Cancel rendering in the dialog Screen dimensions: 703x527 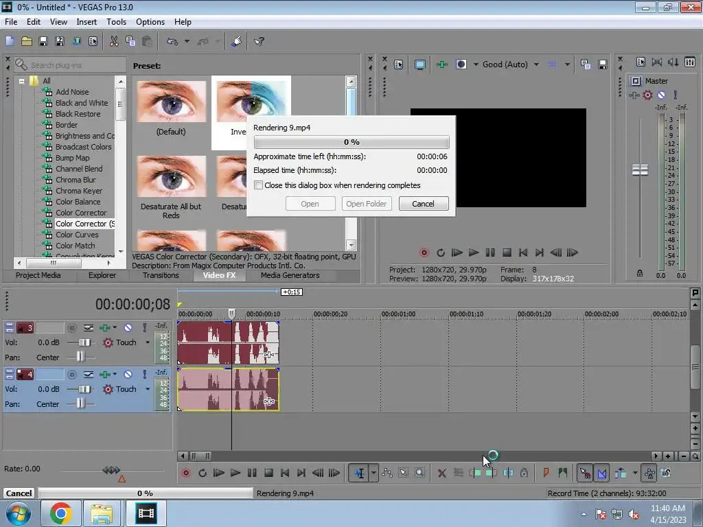[x=423, y=203]
